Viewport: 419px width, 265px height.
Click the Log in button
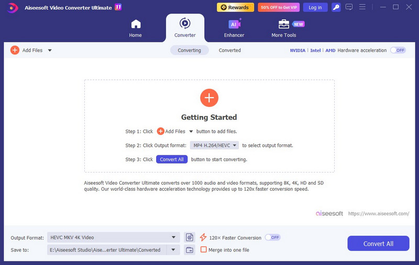(x=315, y=7)
